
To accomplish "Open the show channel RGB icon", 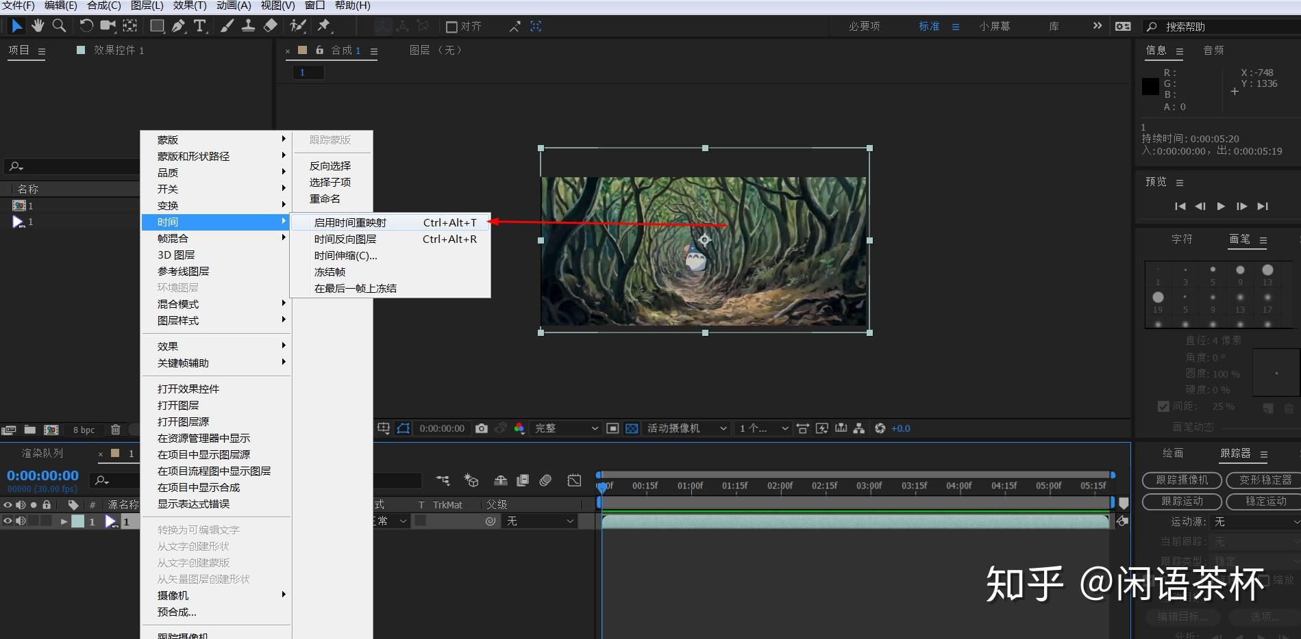I will pyautogui.click(x=519, y=428).
